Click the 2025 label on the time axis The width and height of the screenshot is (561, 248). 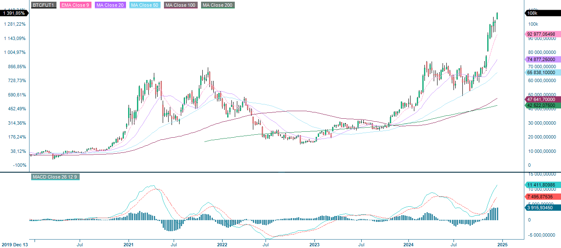(x=503, y=243)
